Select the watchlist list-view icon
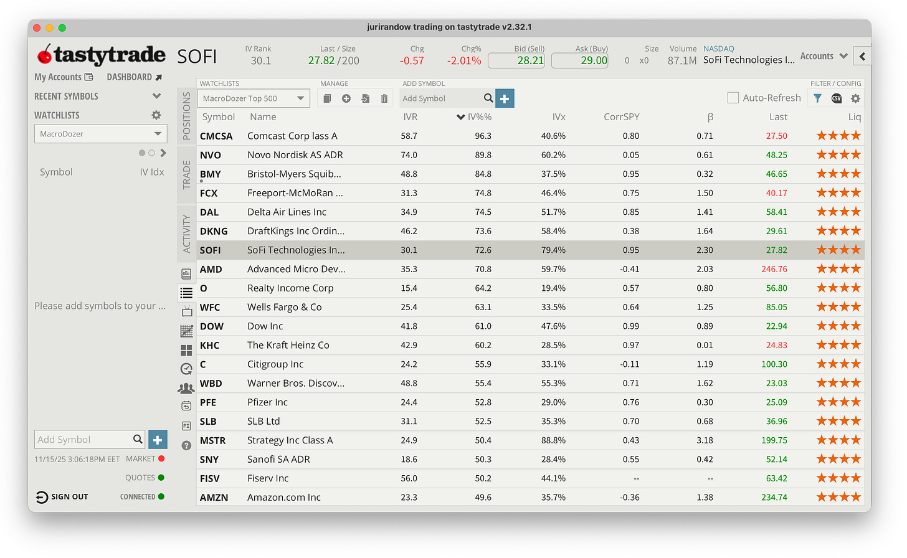This screenshot has width=907, height=558. coord(186,292)
